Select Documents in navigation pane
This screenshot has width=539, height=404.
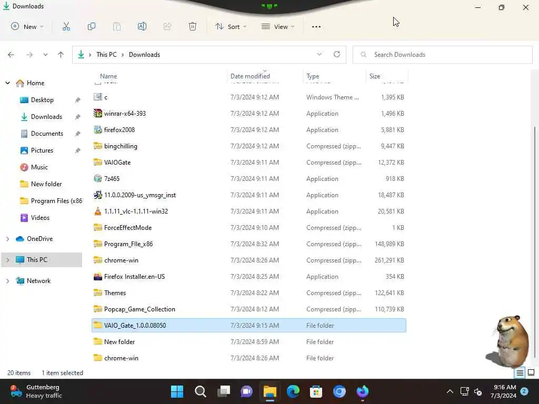click(47, 134)
